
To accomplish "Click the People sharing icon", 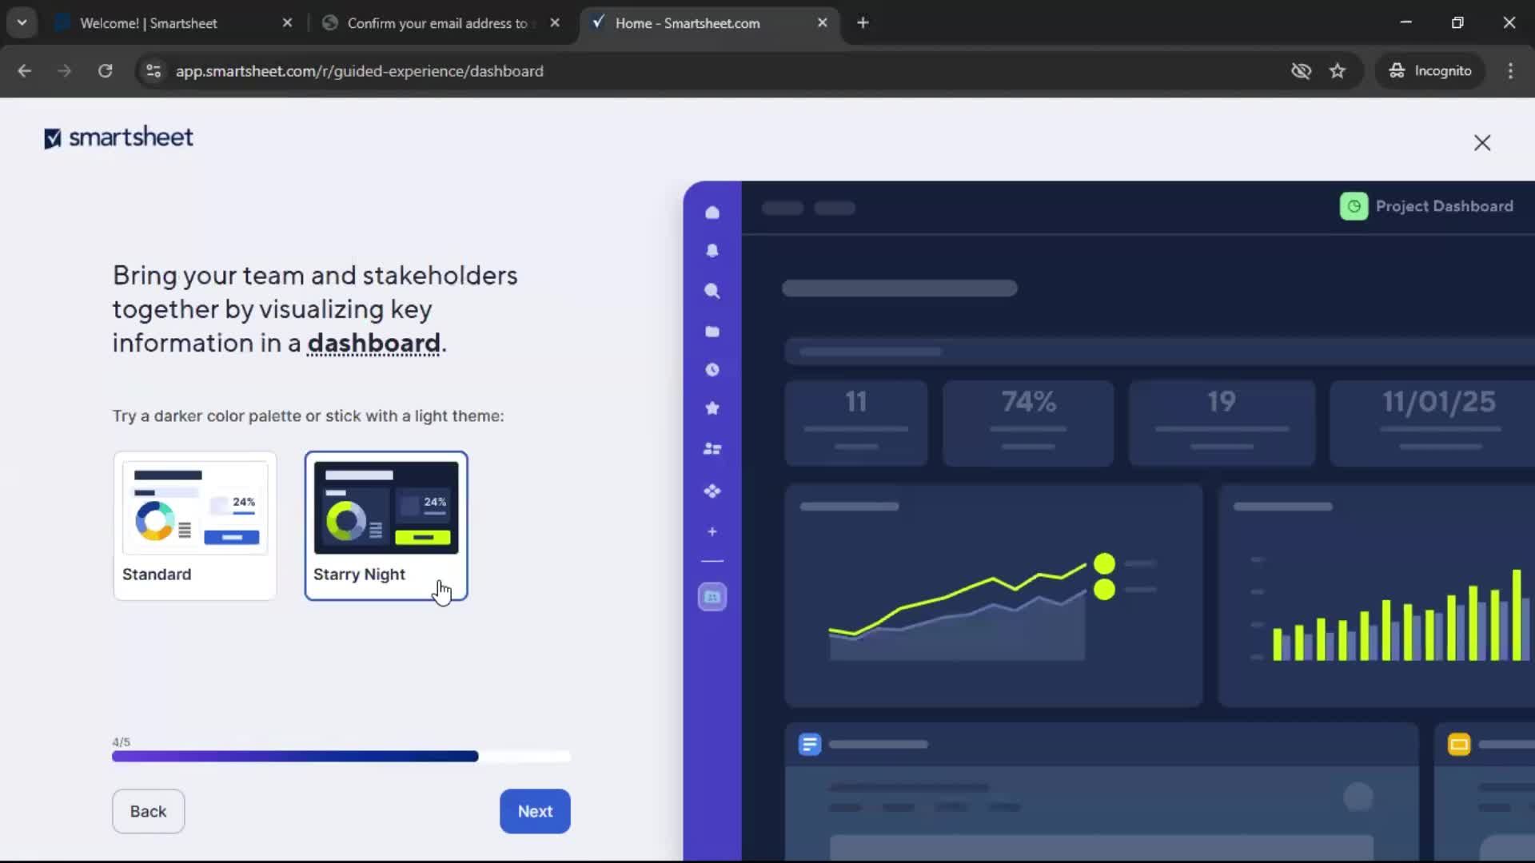I will tap(712, 449).
